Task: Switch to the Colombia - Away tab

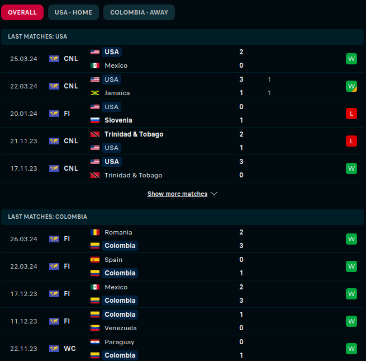Action: (x=139, y=12)
